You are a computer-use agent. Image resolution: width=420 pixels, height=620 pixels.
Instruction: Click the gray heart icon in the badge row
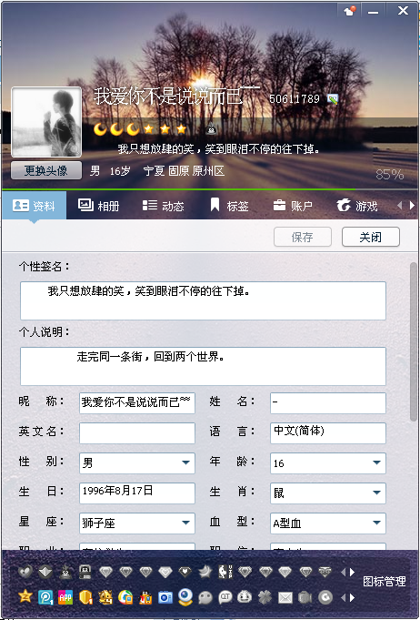click(x=25, y=572)
